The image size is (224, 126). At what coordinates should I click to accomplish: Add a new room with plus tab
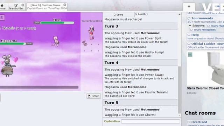(189, 7)
